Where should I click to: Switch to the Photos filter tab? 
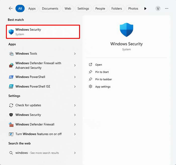click(x=133, y=9)
